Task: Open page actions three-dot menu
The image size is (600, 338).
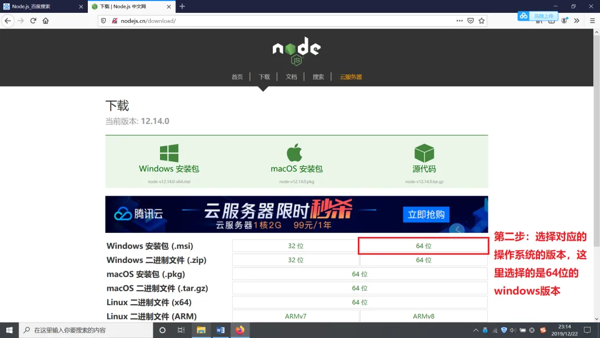Action: pyautogui.click(x=459, y=21)
